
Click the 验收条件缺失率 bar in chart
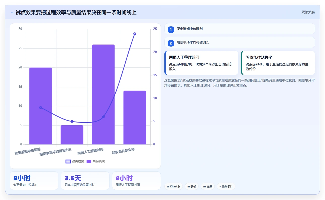pyautogui.click(x=135, y=117)
